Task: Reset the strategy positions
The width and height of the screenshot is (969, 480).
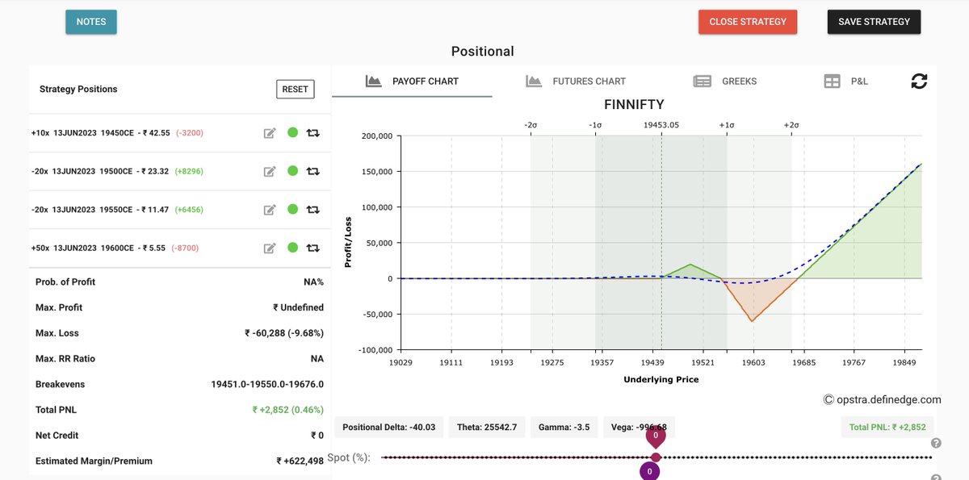Action: tap(295, 89)
